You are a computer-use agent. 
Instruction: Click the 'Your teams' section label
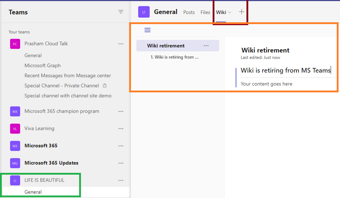point(19,32)
